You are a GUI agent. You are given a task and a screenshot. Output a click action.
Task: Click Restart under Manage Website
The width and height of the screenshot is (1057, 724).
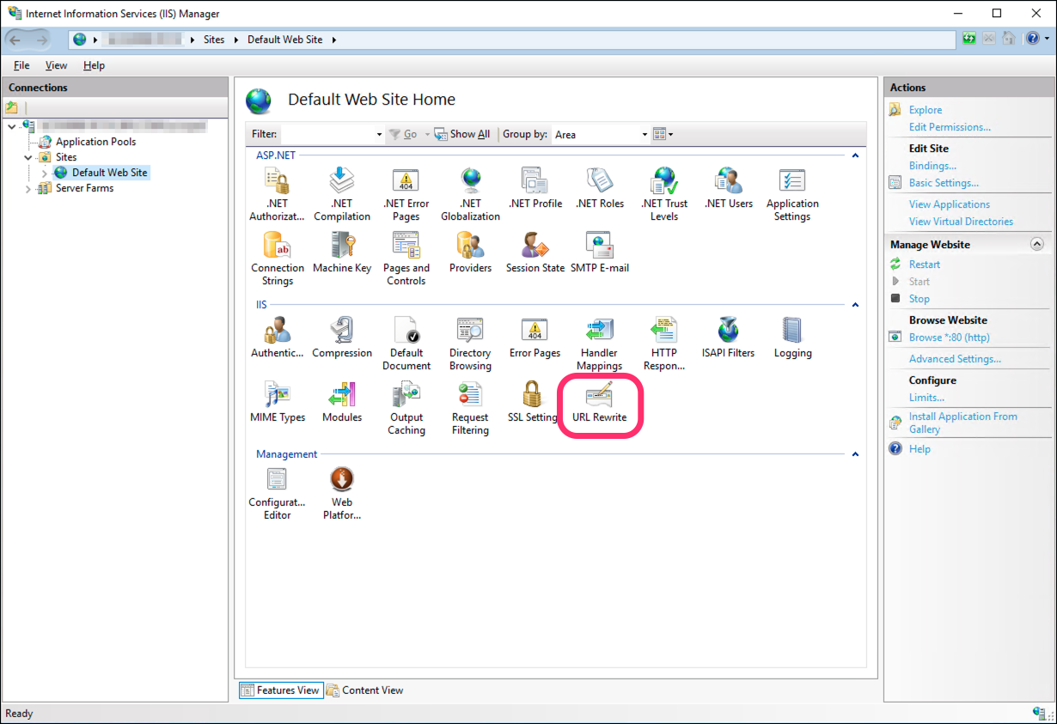point(925,265)
